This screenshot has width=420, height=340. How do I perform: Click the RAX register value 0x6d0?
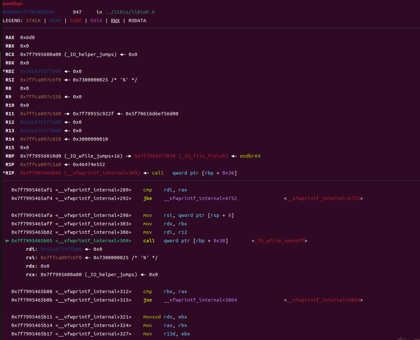click(x=27, y=37)
